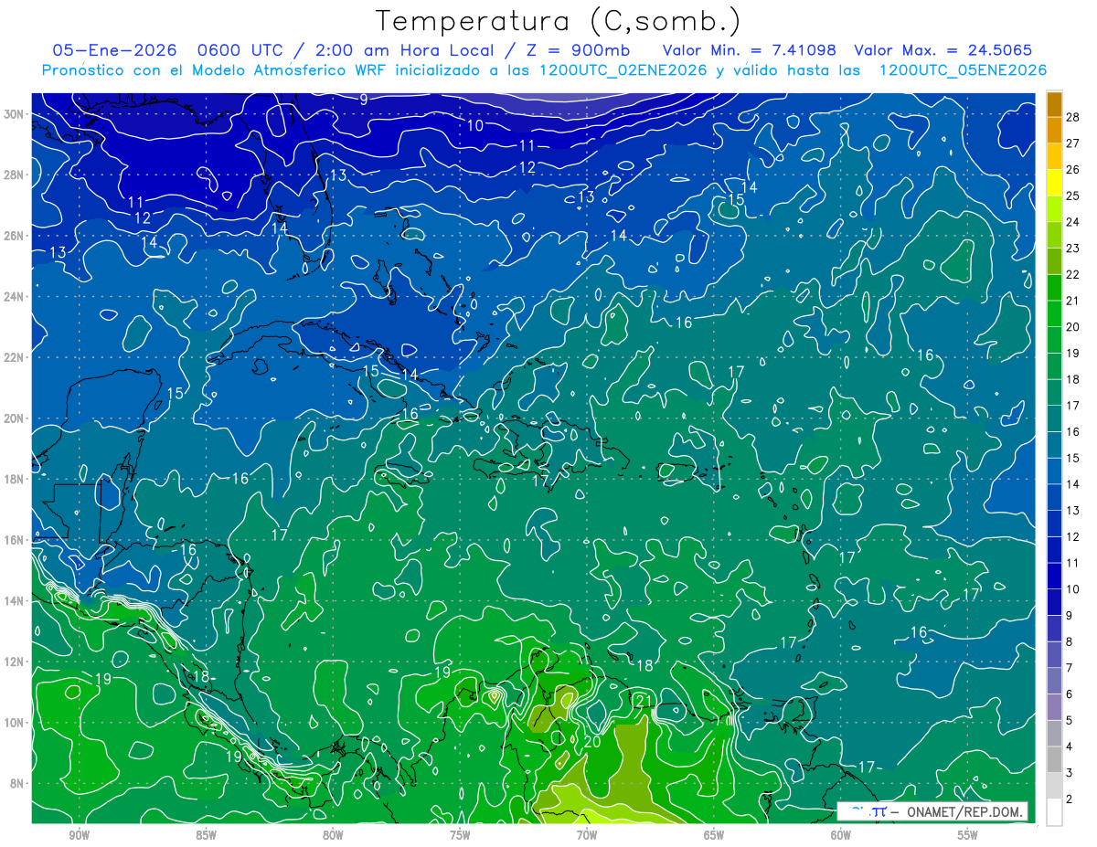This screenshot has height=847, width=1097.
Task: Click the '30N' latitude label
Action: pyautogui.click(x=14, y=114)
